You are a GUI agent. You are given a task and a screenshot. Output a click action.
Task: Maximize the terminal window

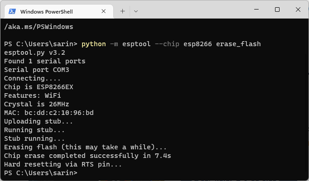point(277,10)
